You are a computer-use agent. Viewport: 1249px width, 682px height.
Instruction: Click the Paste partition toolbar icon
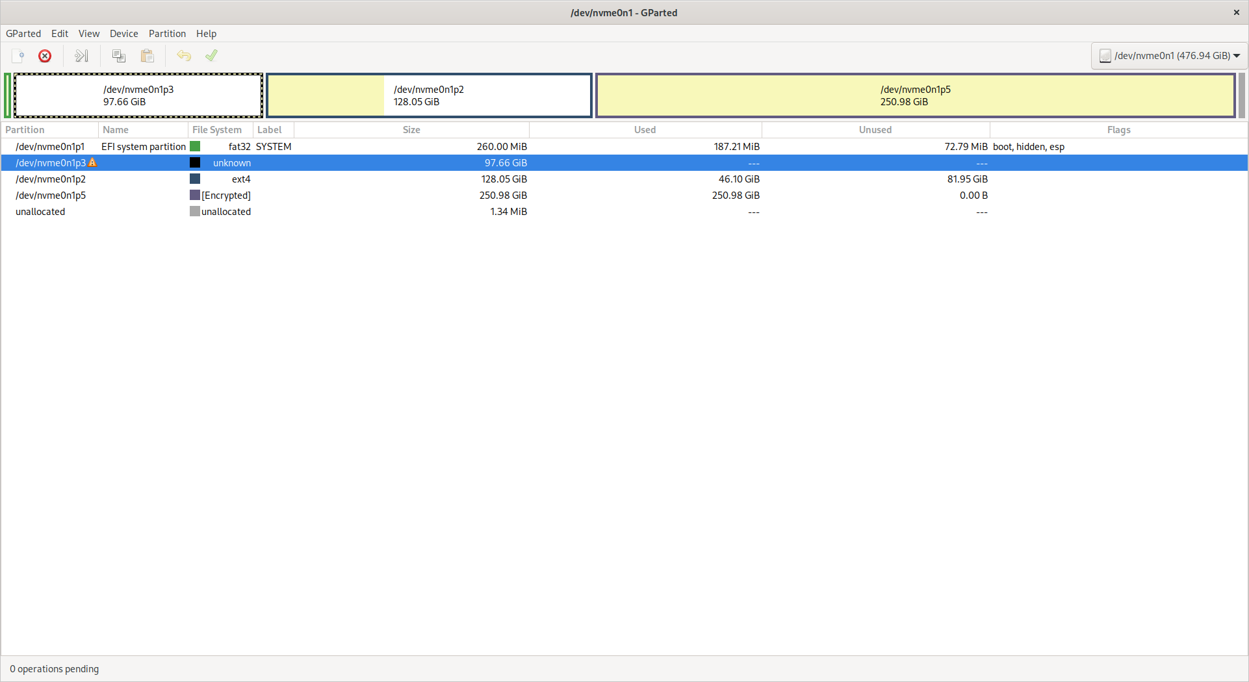point(148,56)
